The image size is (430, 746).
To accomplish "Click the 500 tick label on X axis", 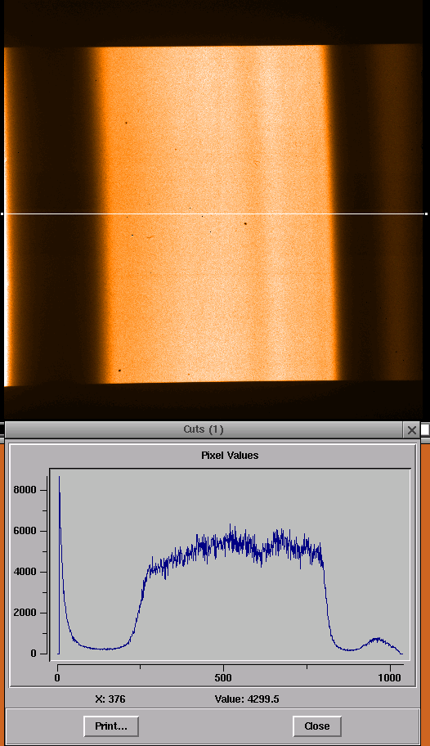I will click(223, 677).
